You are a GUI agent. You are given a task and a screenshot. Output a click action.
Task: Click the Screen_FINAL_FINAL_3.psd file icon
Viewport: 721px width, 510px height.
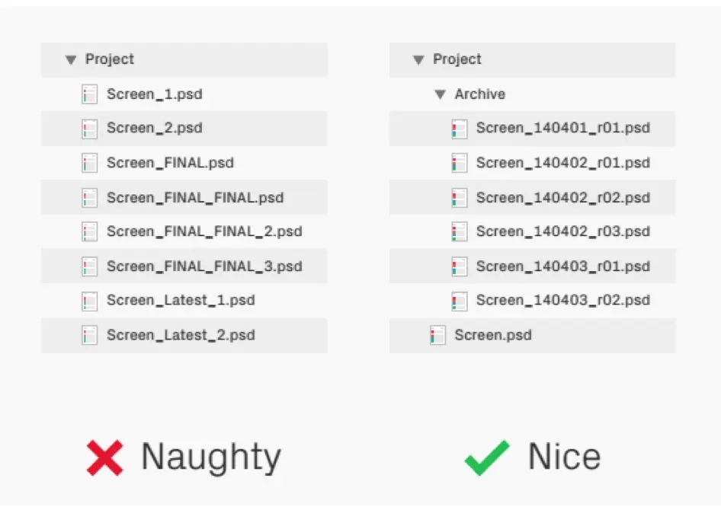[90, 266]
